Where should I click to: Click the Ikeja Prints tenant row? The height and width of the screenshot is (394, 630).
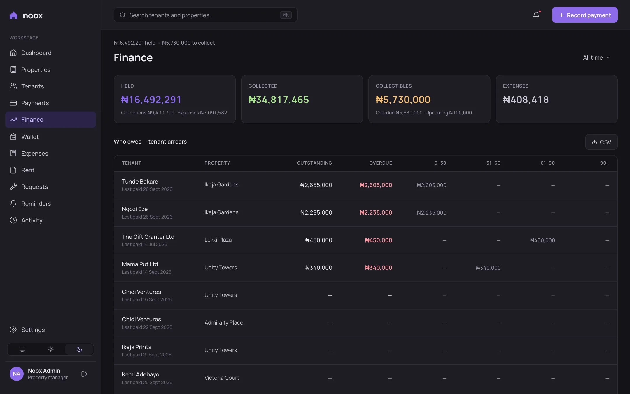[365, 351]
